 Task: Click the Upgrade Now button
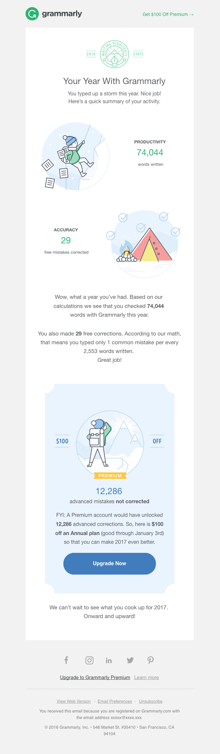click(110, 564)
